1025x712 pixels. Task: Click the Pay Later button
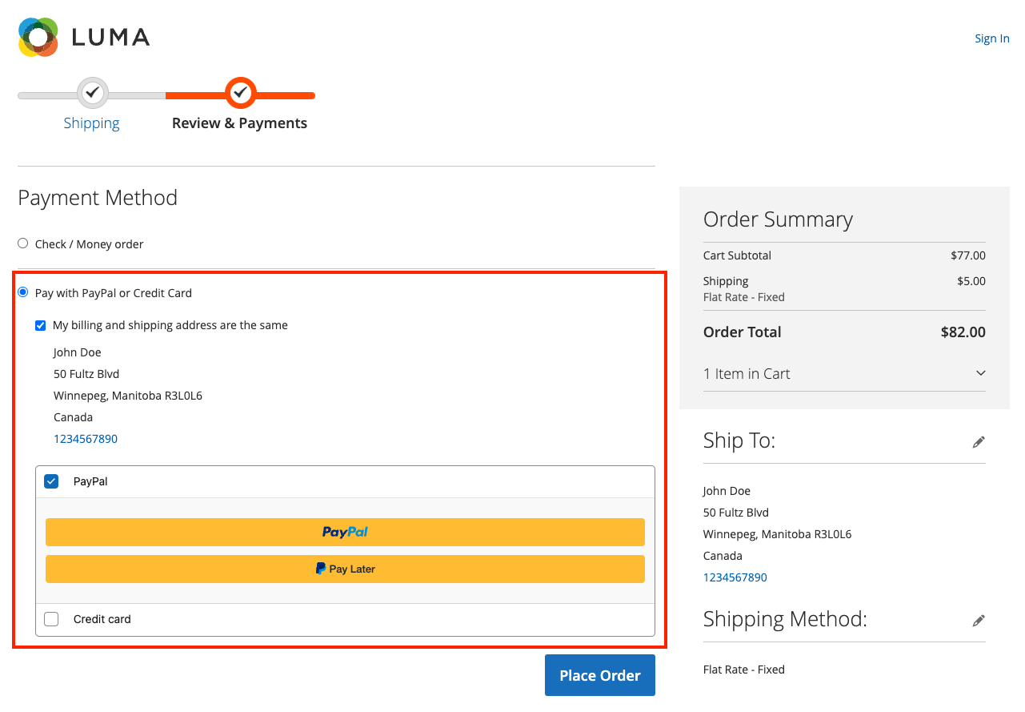point(344,569)
